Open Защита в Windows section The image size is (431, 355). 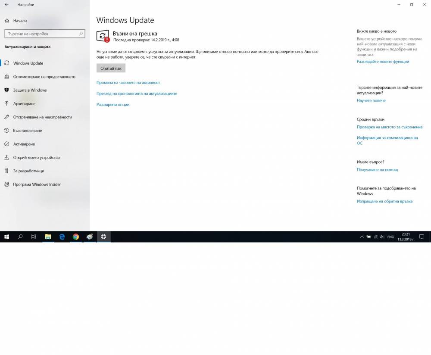[45, 90]
